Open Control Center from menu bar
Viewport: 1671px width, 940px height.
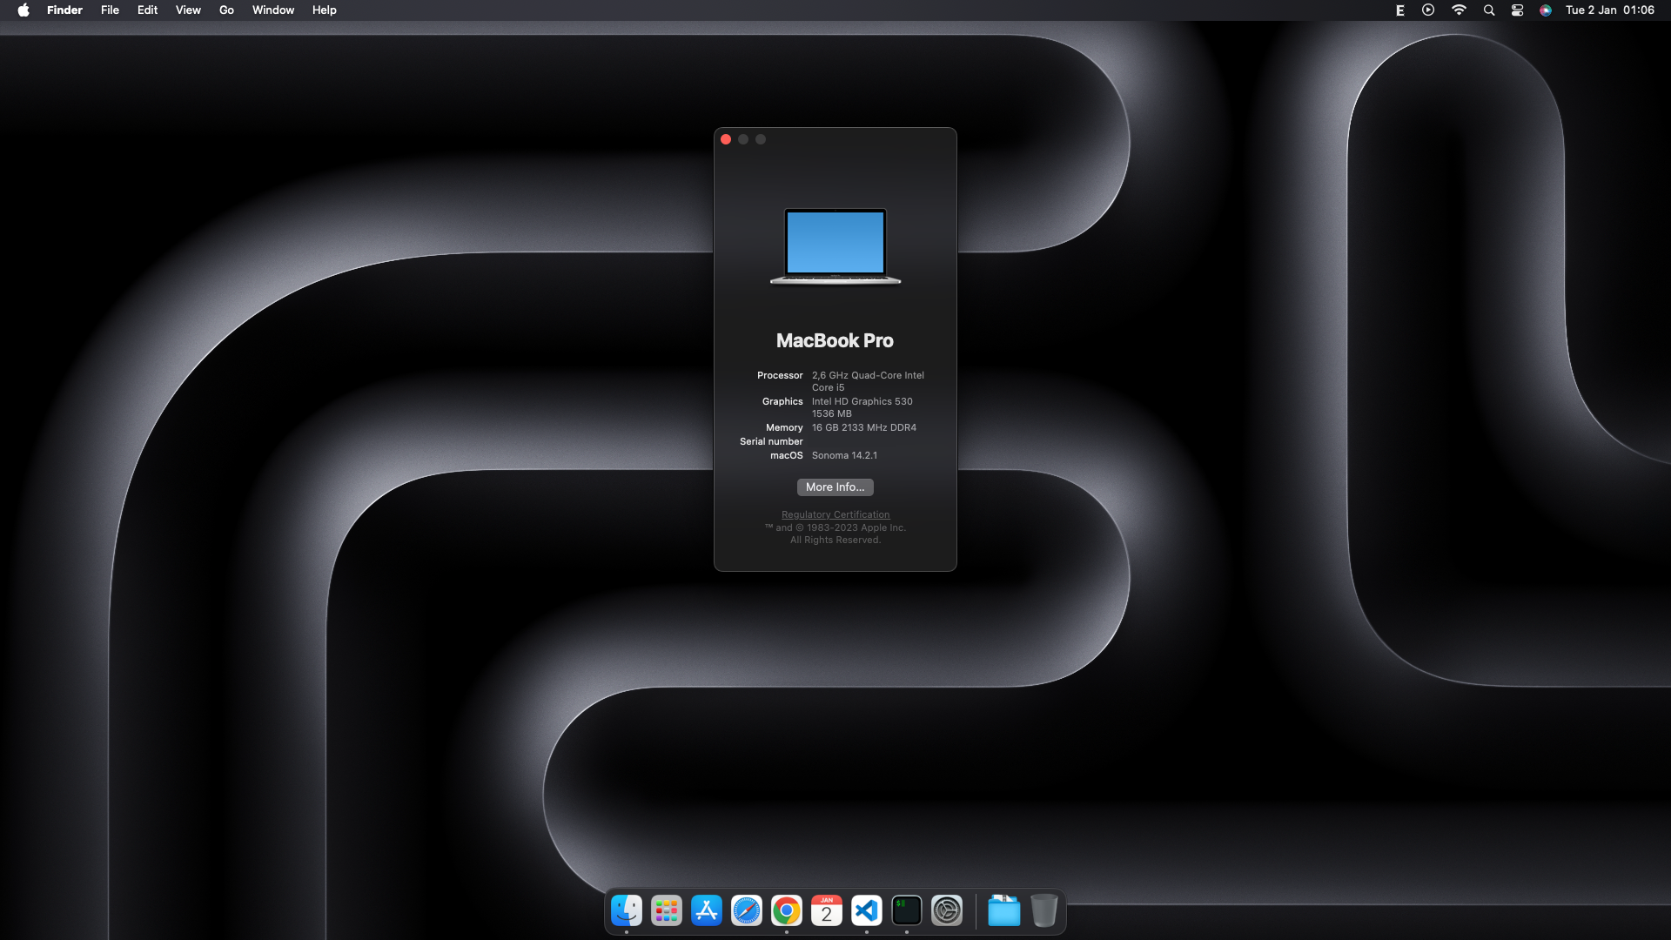point(1517,10)
